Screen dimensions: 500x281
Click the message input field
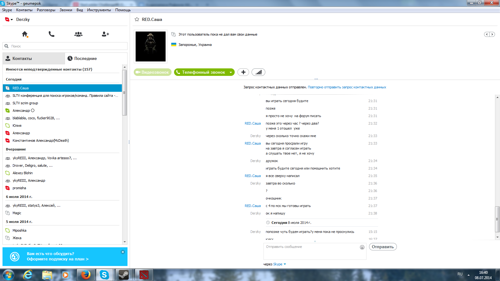pyautogui.click(x=315, y=251)
